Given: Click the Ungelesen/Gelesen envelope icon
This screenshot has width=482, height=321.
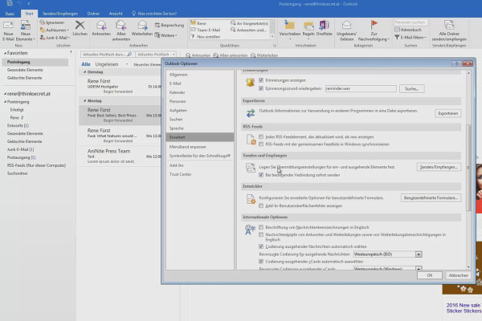Looking at the screenshot, I should (x=346, y=25).
